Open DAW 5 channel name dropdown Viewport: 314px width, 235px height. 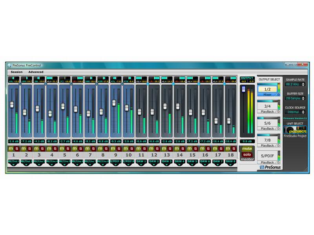point(192,163)
